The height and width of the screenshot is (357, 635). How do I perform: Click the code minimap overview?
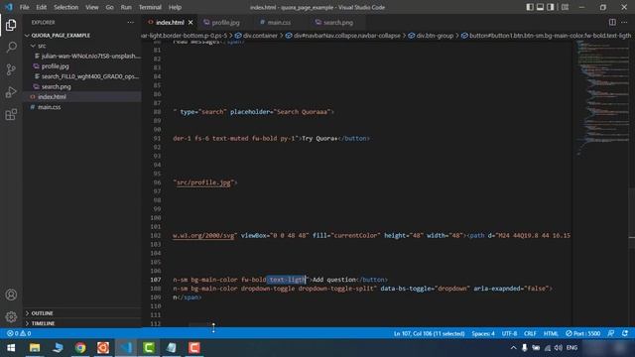(x=603, y=97)
